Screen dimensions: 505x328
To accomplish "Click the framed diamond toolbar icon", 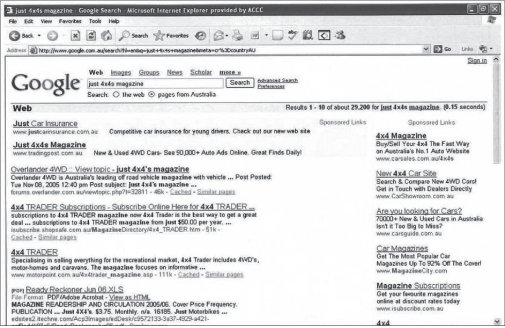I will (x=324, y=35).
